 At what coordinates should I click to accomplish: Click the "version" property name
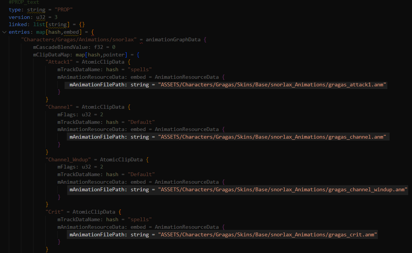[x=19, y=17]
